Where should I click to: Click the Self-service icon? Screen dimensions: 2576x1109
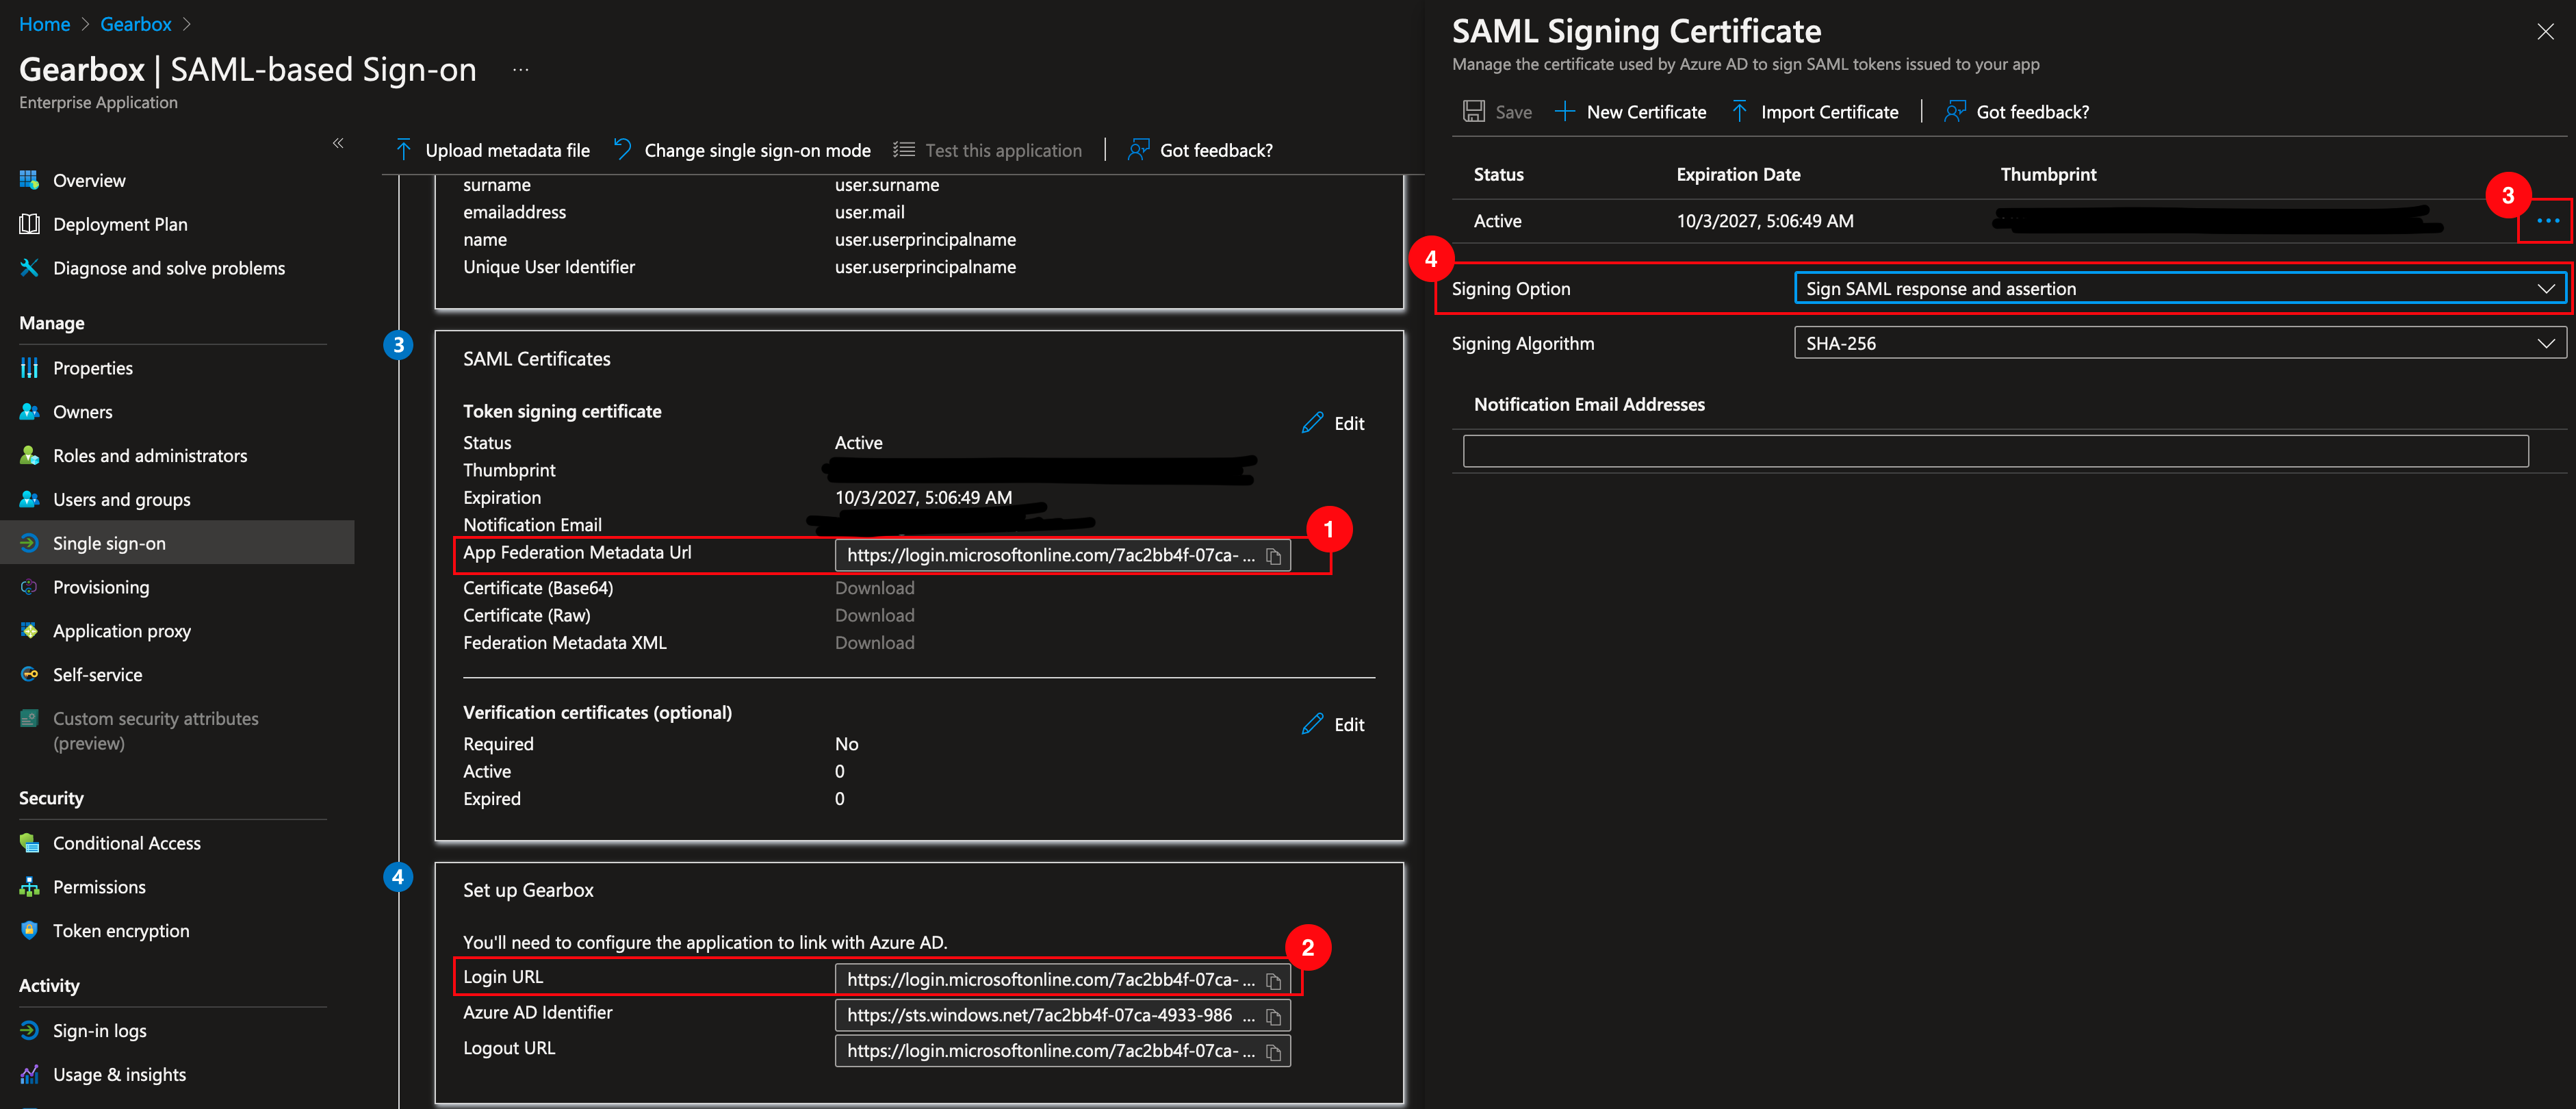[29, 675]
